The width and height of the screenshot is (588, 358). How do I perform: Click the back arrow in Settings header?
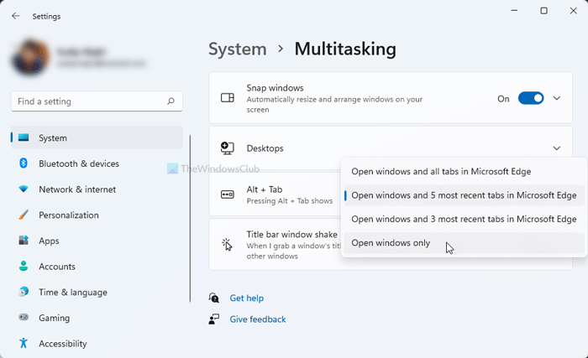pos(16,16)
